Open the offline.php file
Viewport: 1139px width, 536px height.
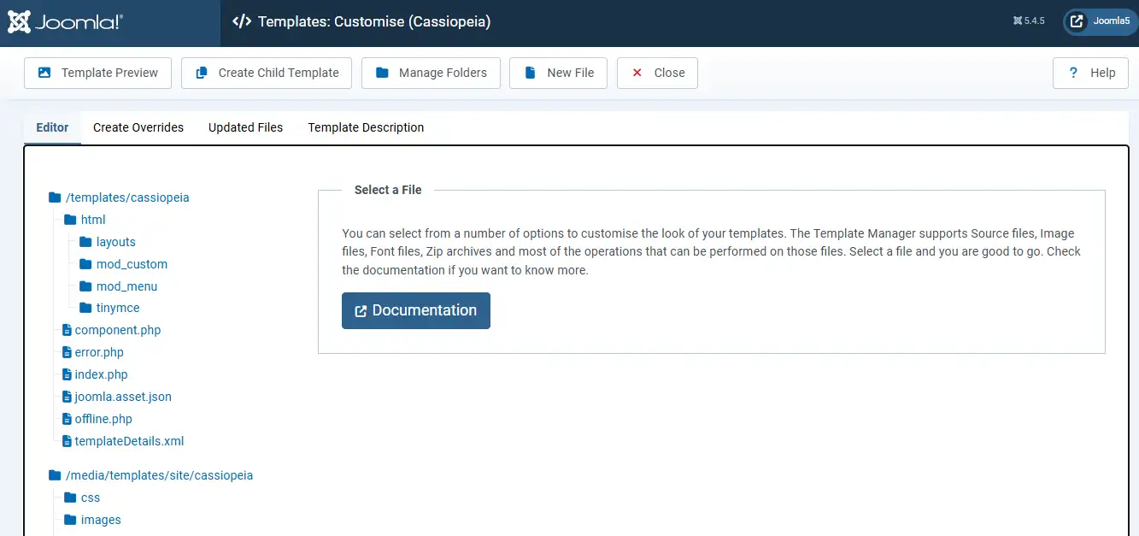tap(103, 419)
